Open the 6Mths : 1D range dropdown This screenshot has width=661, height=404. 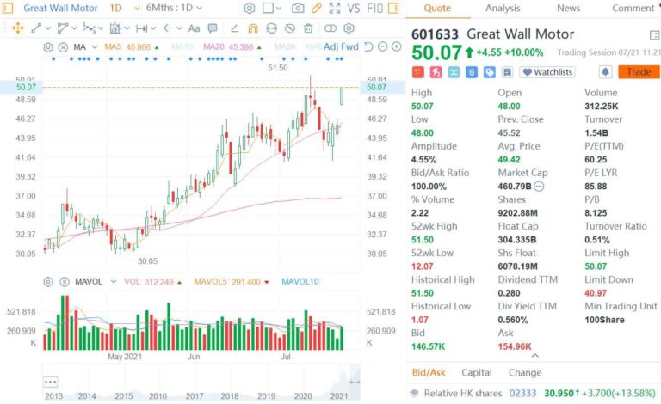tap(174, 8)
